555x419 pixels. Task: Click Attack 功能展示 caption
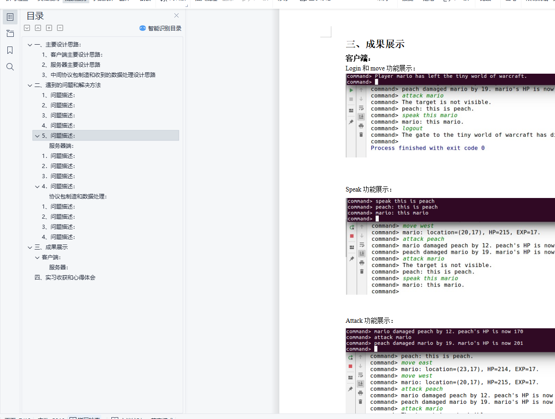(x=370, y=320)
